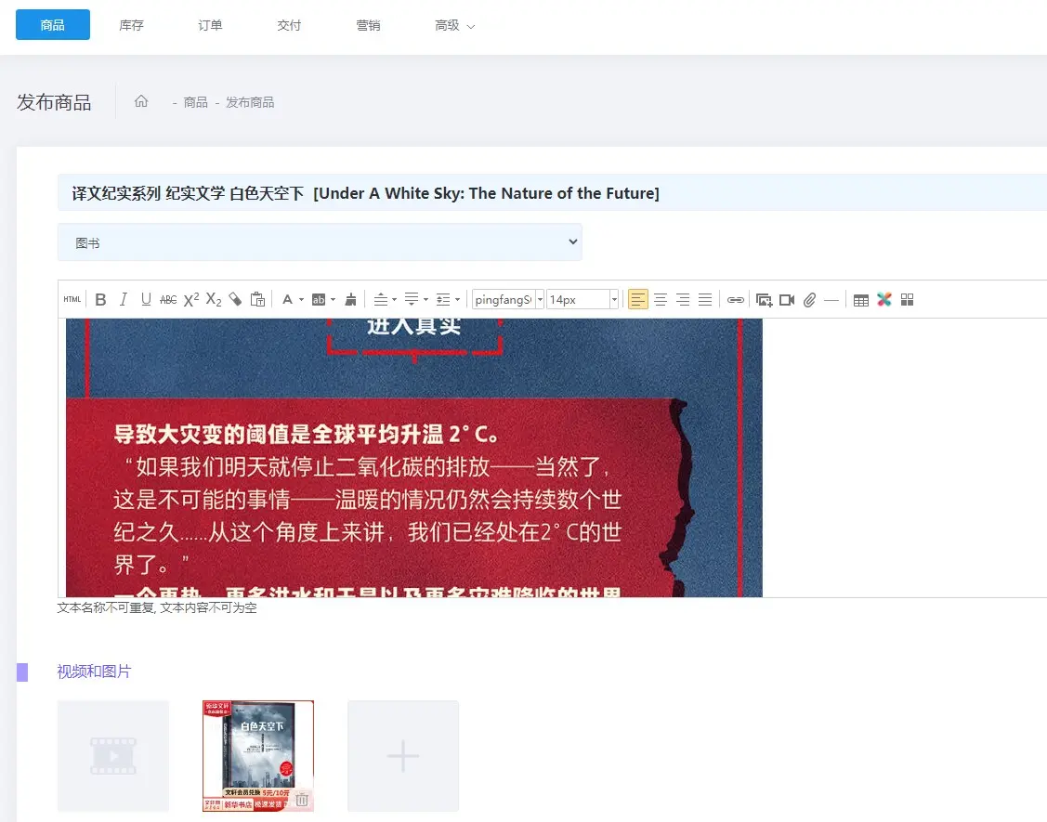Viewport: 1047px width, 822px height.
Task: Insert a table into the editor
Action: tap(861, 299)
